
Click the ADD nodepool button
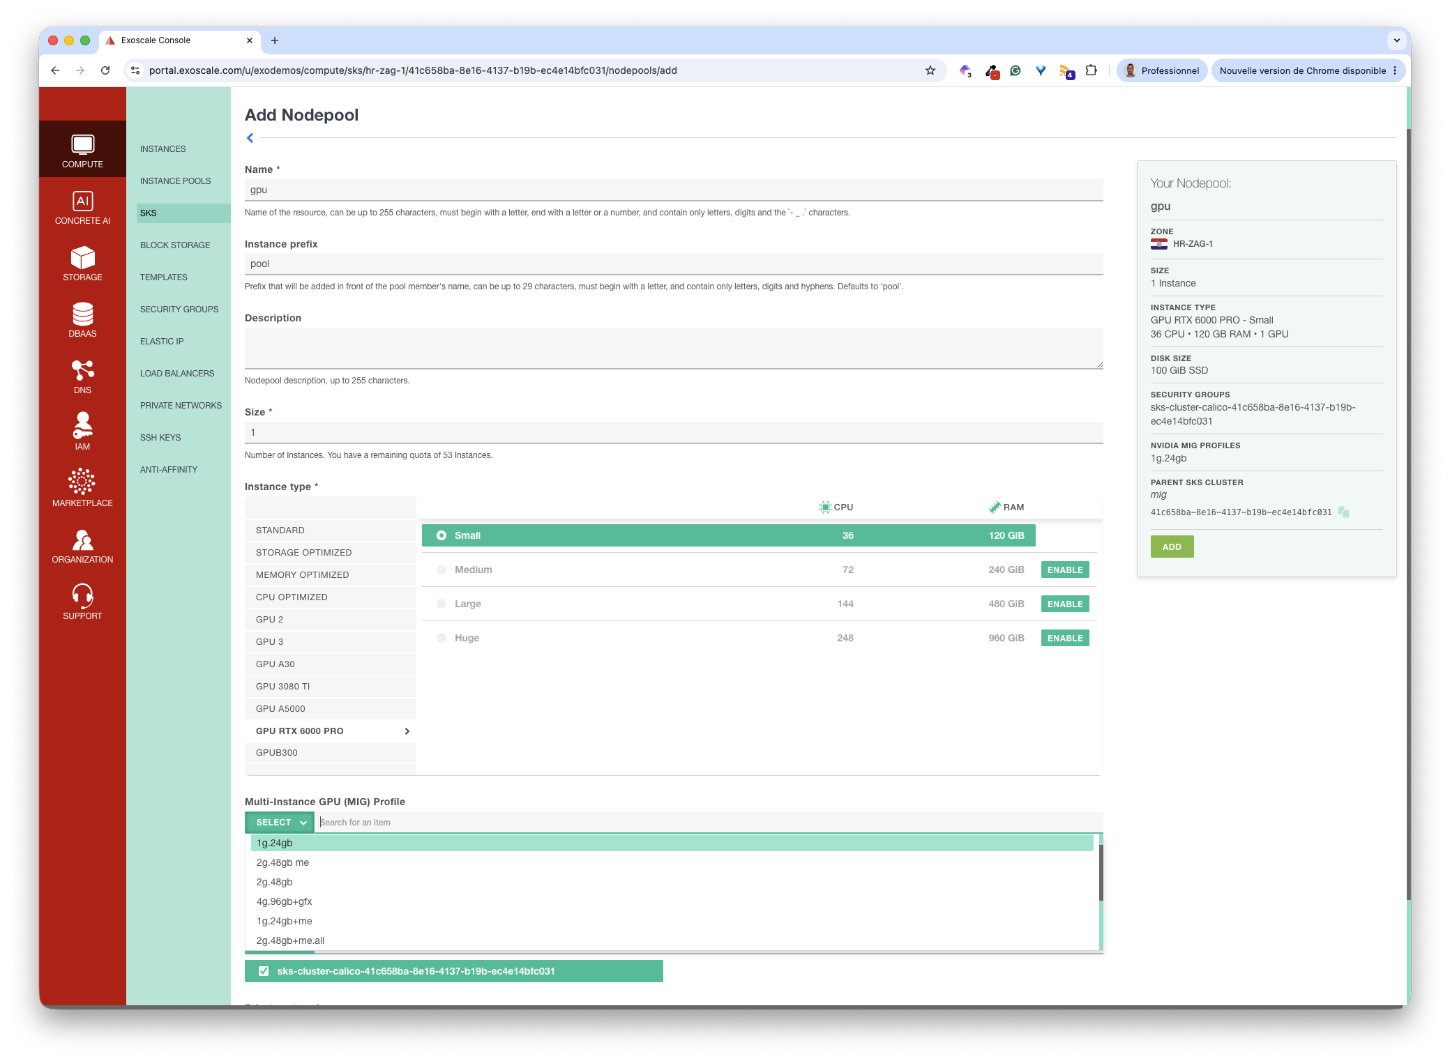point(1172,547)
